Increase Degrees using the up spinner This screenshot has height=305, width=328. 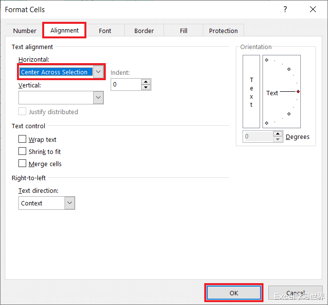[278, 134]
